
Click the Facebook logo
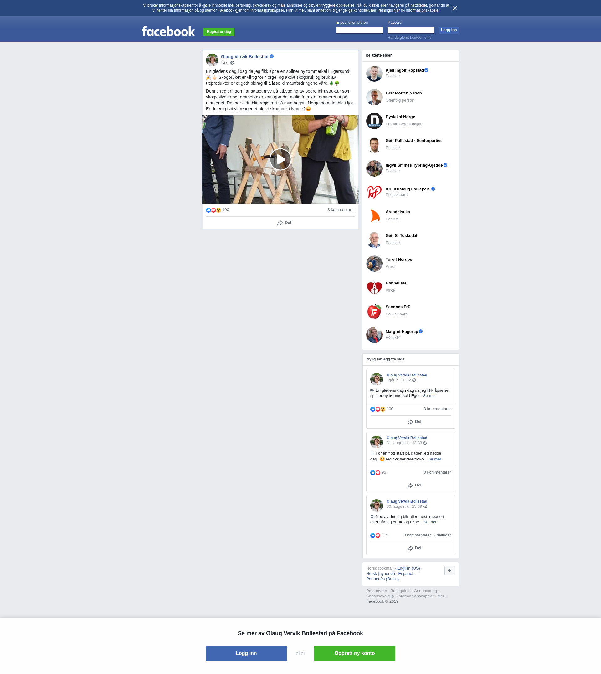168,31
